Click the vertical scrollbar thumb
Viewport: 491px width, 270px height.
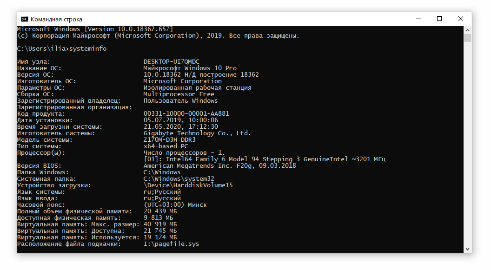(x=467, y=38)
